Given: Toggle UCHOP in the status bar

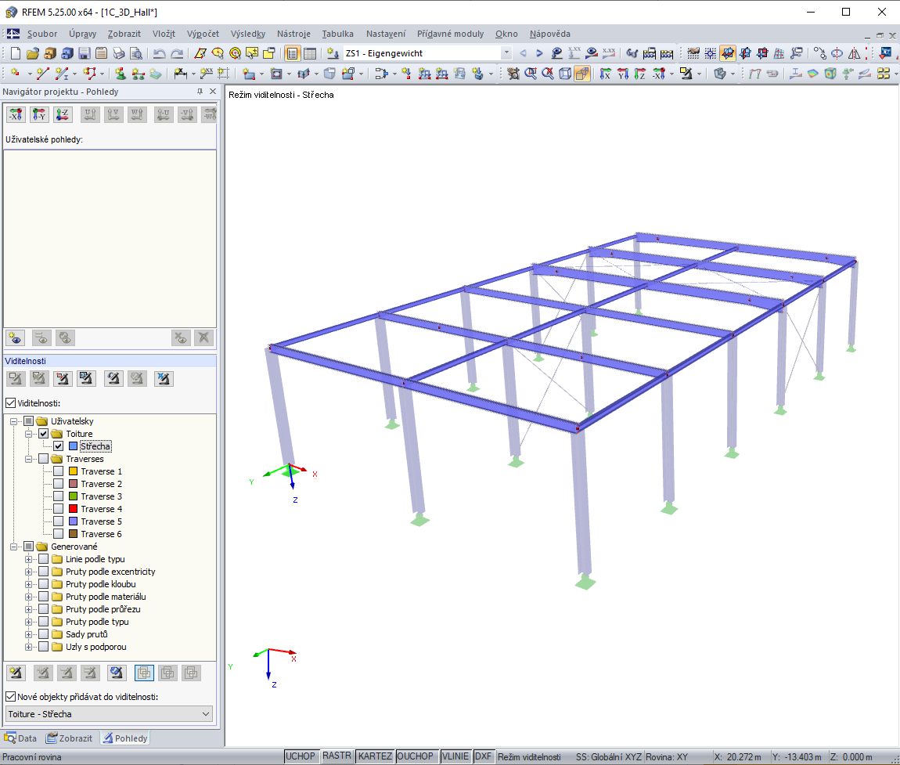Looking at the screenshot, I should (x=301, y=756).
